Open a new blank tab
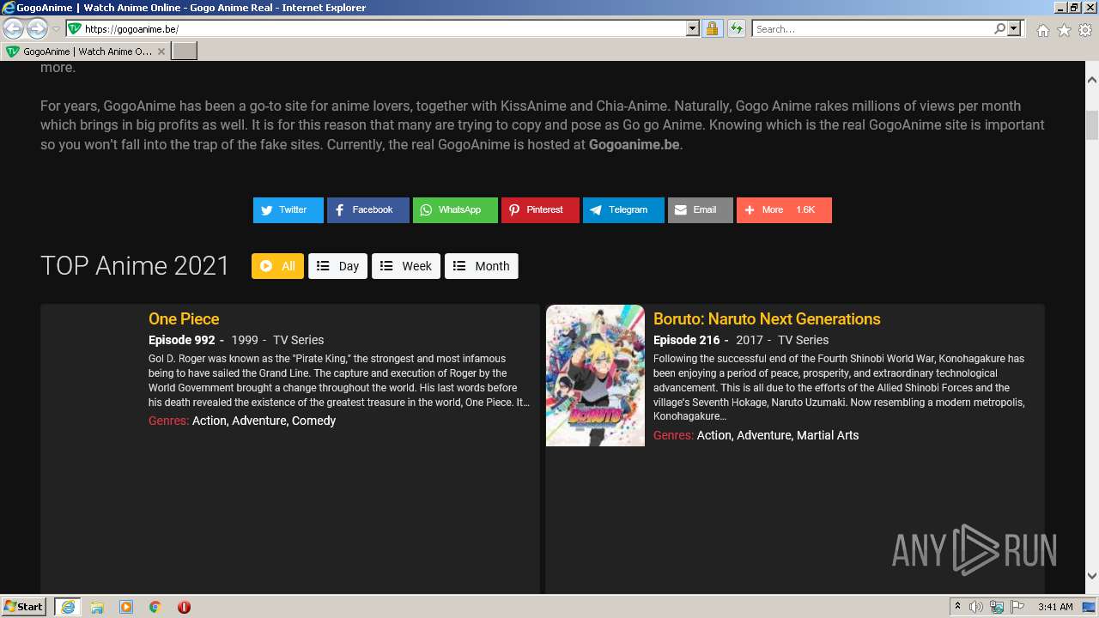The width and height of the screenshot is (1099, 618). coord(185,51)
